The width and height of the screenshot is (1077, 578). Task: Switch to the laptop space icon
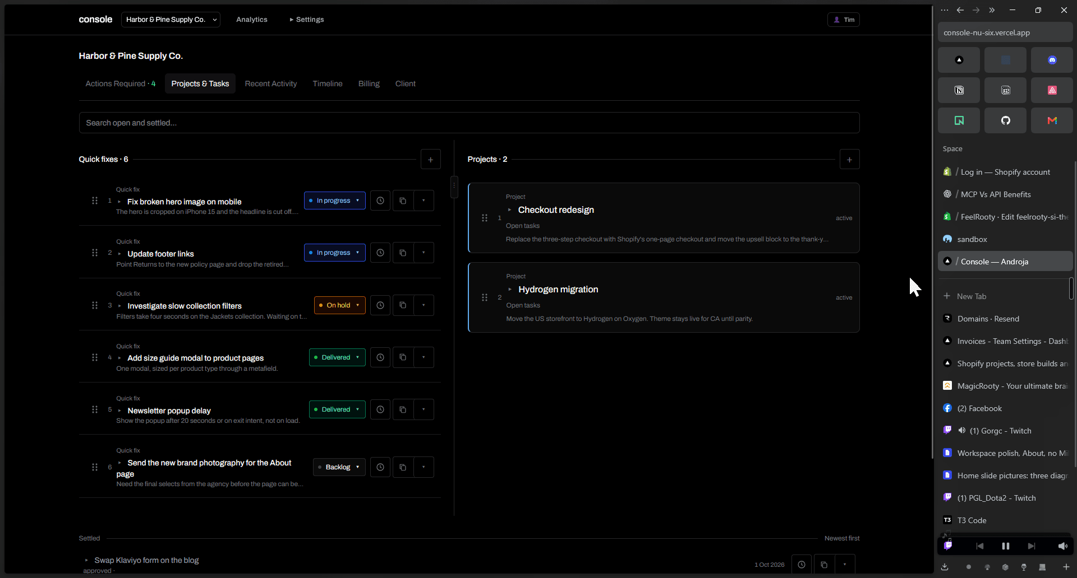point(1042,567)
